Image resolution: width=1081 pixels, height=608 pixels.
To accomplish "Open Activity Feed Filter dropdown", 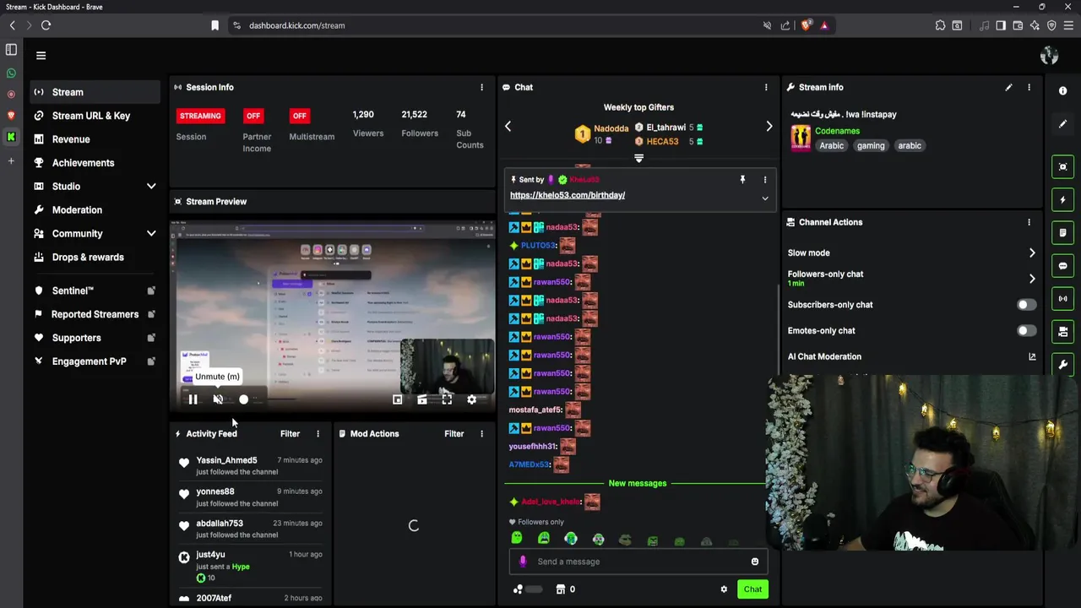I will tap(290, 434).
